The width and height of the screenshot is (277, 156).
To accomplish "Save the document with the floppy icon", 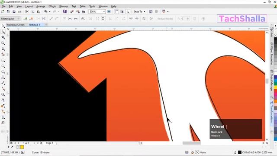I will click(x=14, y=12).
